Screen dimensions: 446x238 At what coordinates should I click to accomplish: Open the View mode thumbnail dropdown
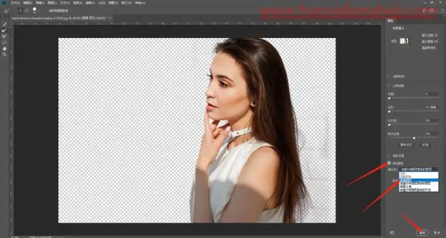point(405,41)
